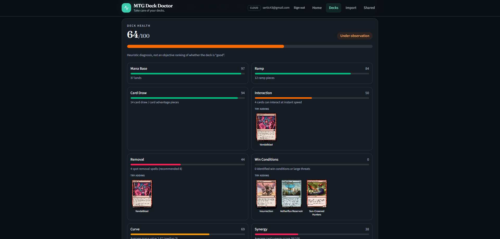Click the Ramp heading

point(259,69)
